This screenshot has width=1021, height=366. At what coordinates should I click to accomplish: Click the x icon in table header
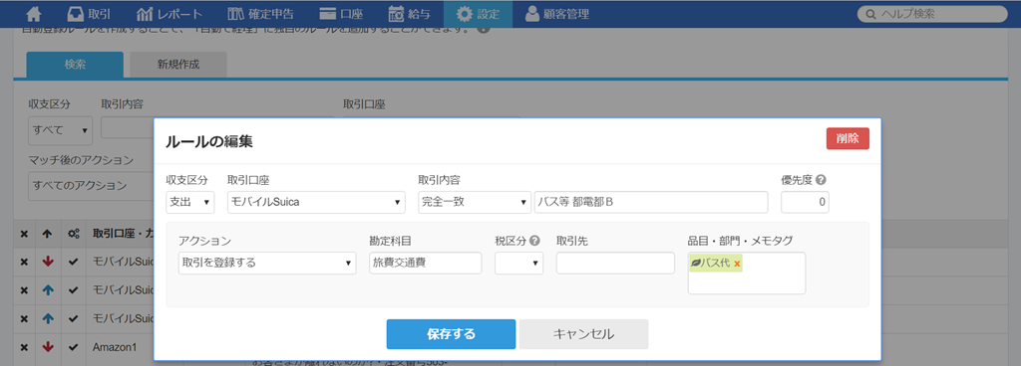pos(24,235)
